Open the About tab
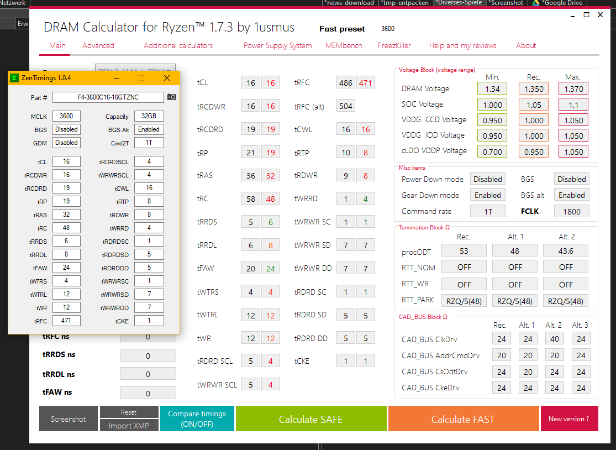Viewport: 616px width, 450px height. click(525, 45)
